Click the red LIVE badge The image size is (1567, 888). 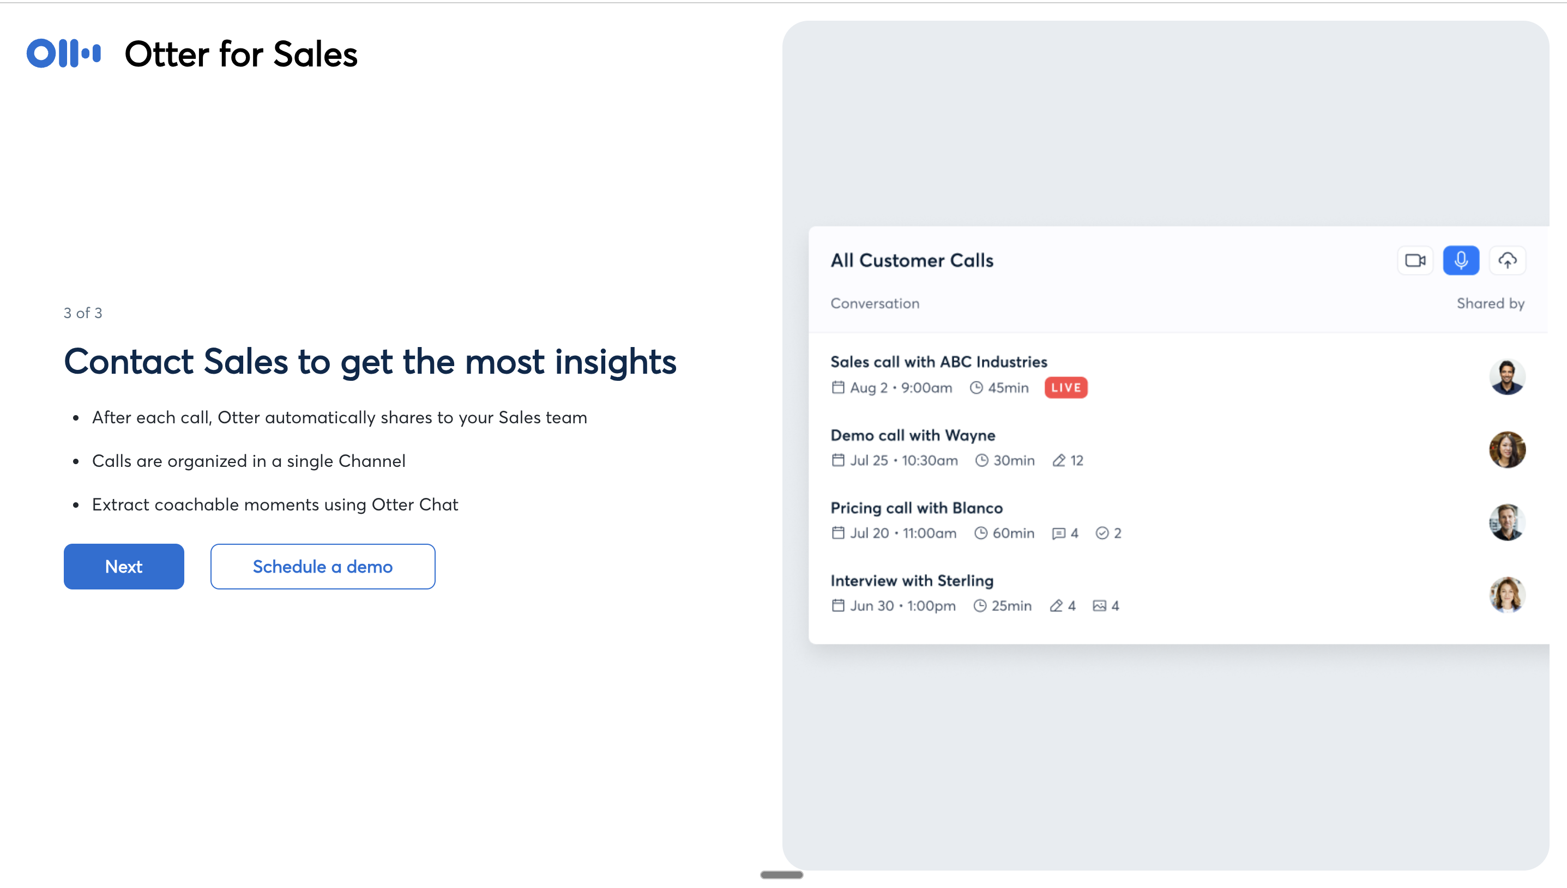point(1065,388)
